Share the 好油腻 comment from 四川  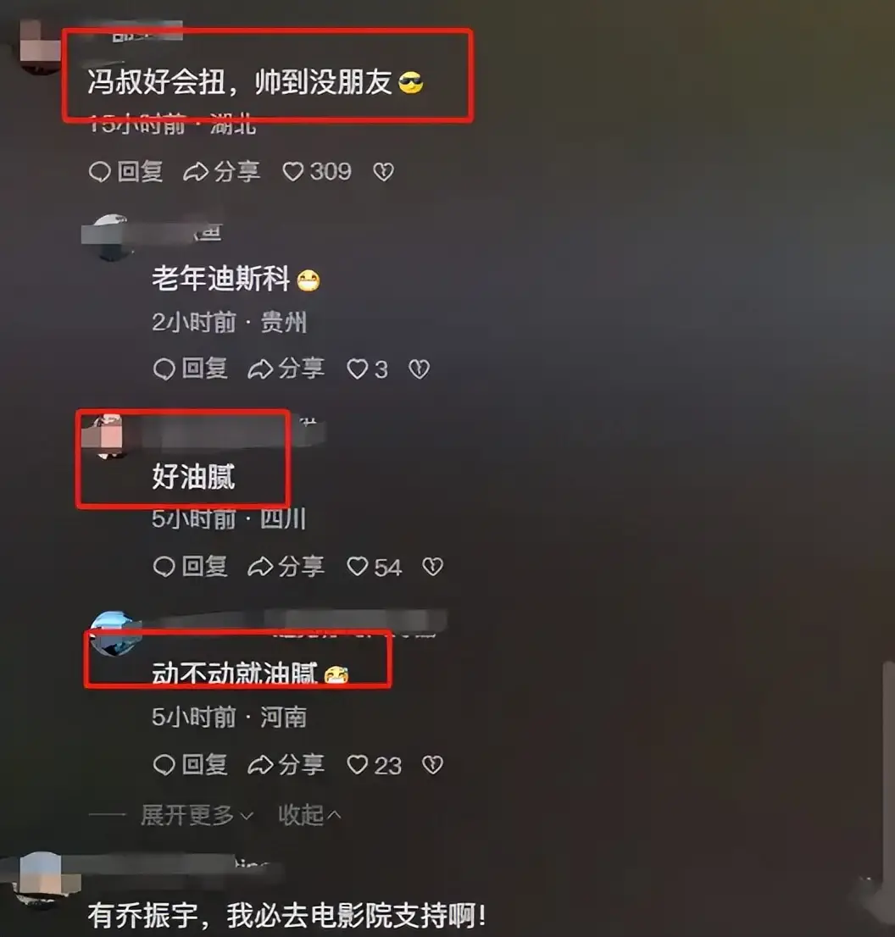coord(286,567)
